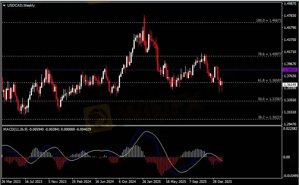This screenshot has height=185, width=299.
Task: Click the 0.022582 MACD scale value
Action: point(290,128)
